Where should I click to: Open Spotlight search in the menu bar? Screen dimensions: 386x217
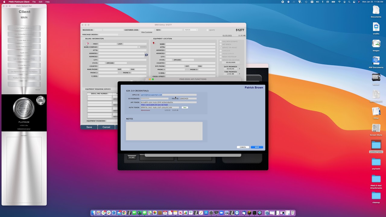[350, 2]
